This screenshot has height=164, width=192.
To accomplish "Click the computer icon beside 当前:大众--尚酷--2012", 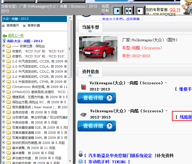I will [x=4, y=41].
